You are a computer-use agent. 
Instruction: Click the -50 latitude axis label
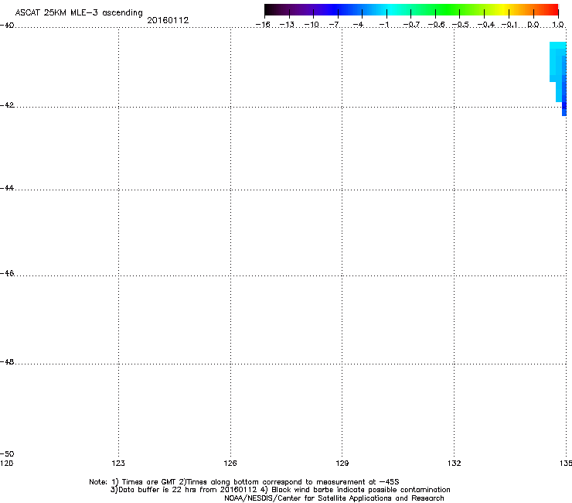[7, 453]
